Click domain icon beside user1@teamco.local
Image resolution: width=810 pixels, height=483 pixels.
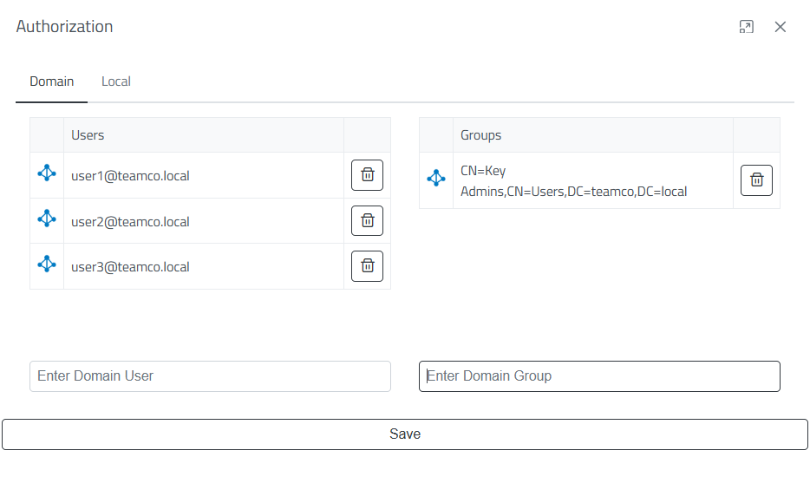(x=47, y=174)
